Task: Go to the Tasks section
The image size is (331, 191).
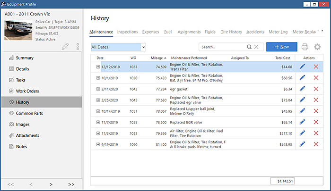Action: (x=42, y=80)
